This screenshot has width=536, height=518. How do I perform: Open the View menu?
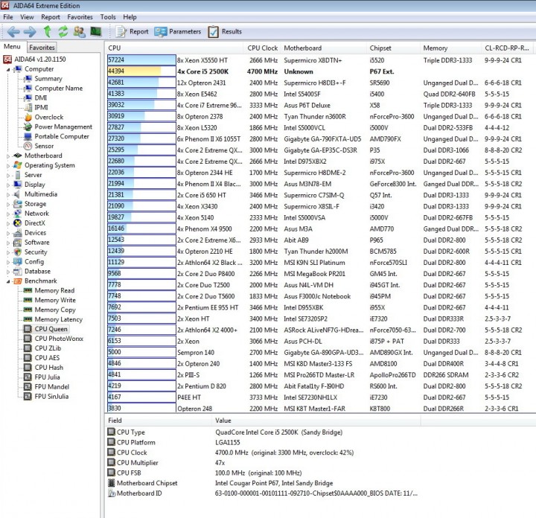point(27,16)
